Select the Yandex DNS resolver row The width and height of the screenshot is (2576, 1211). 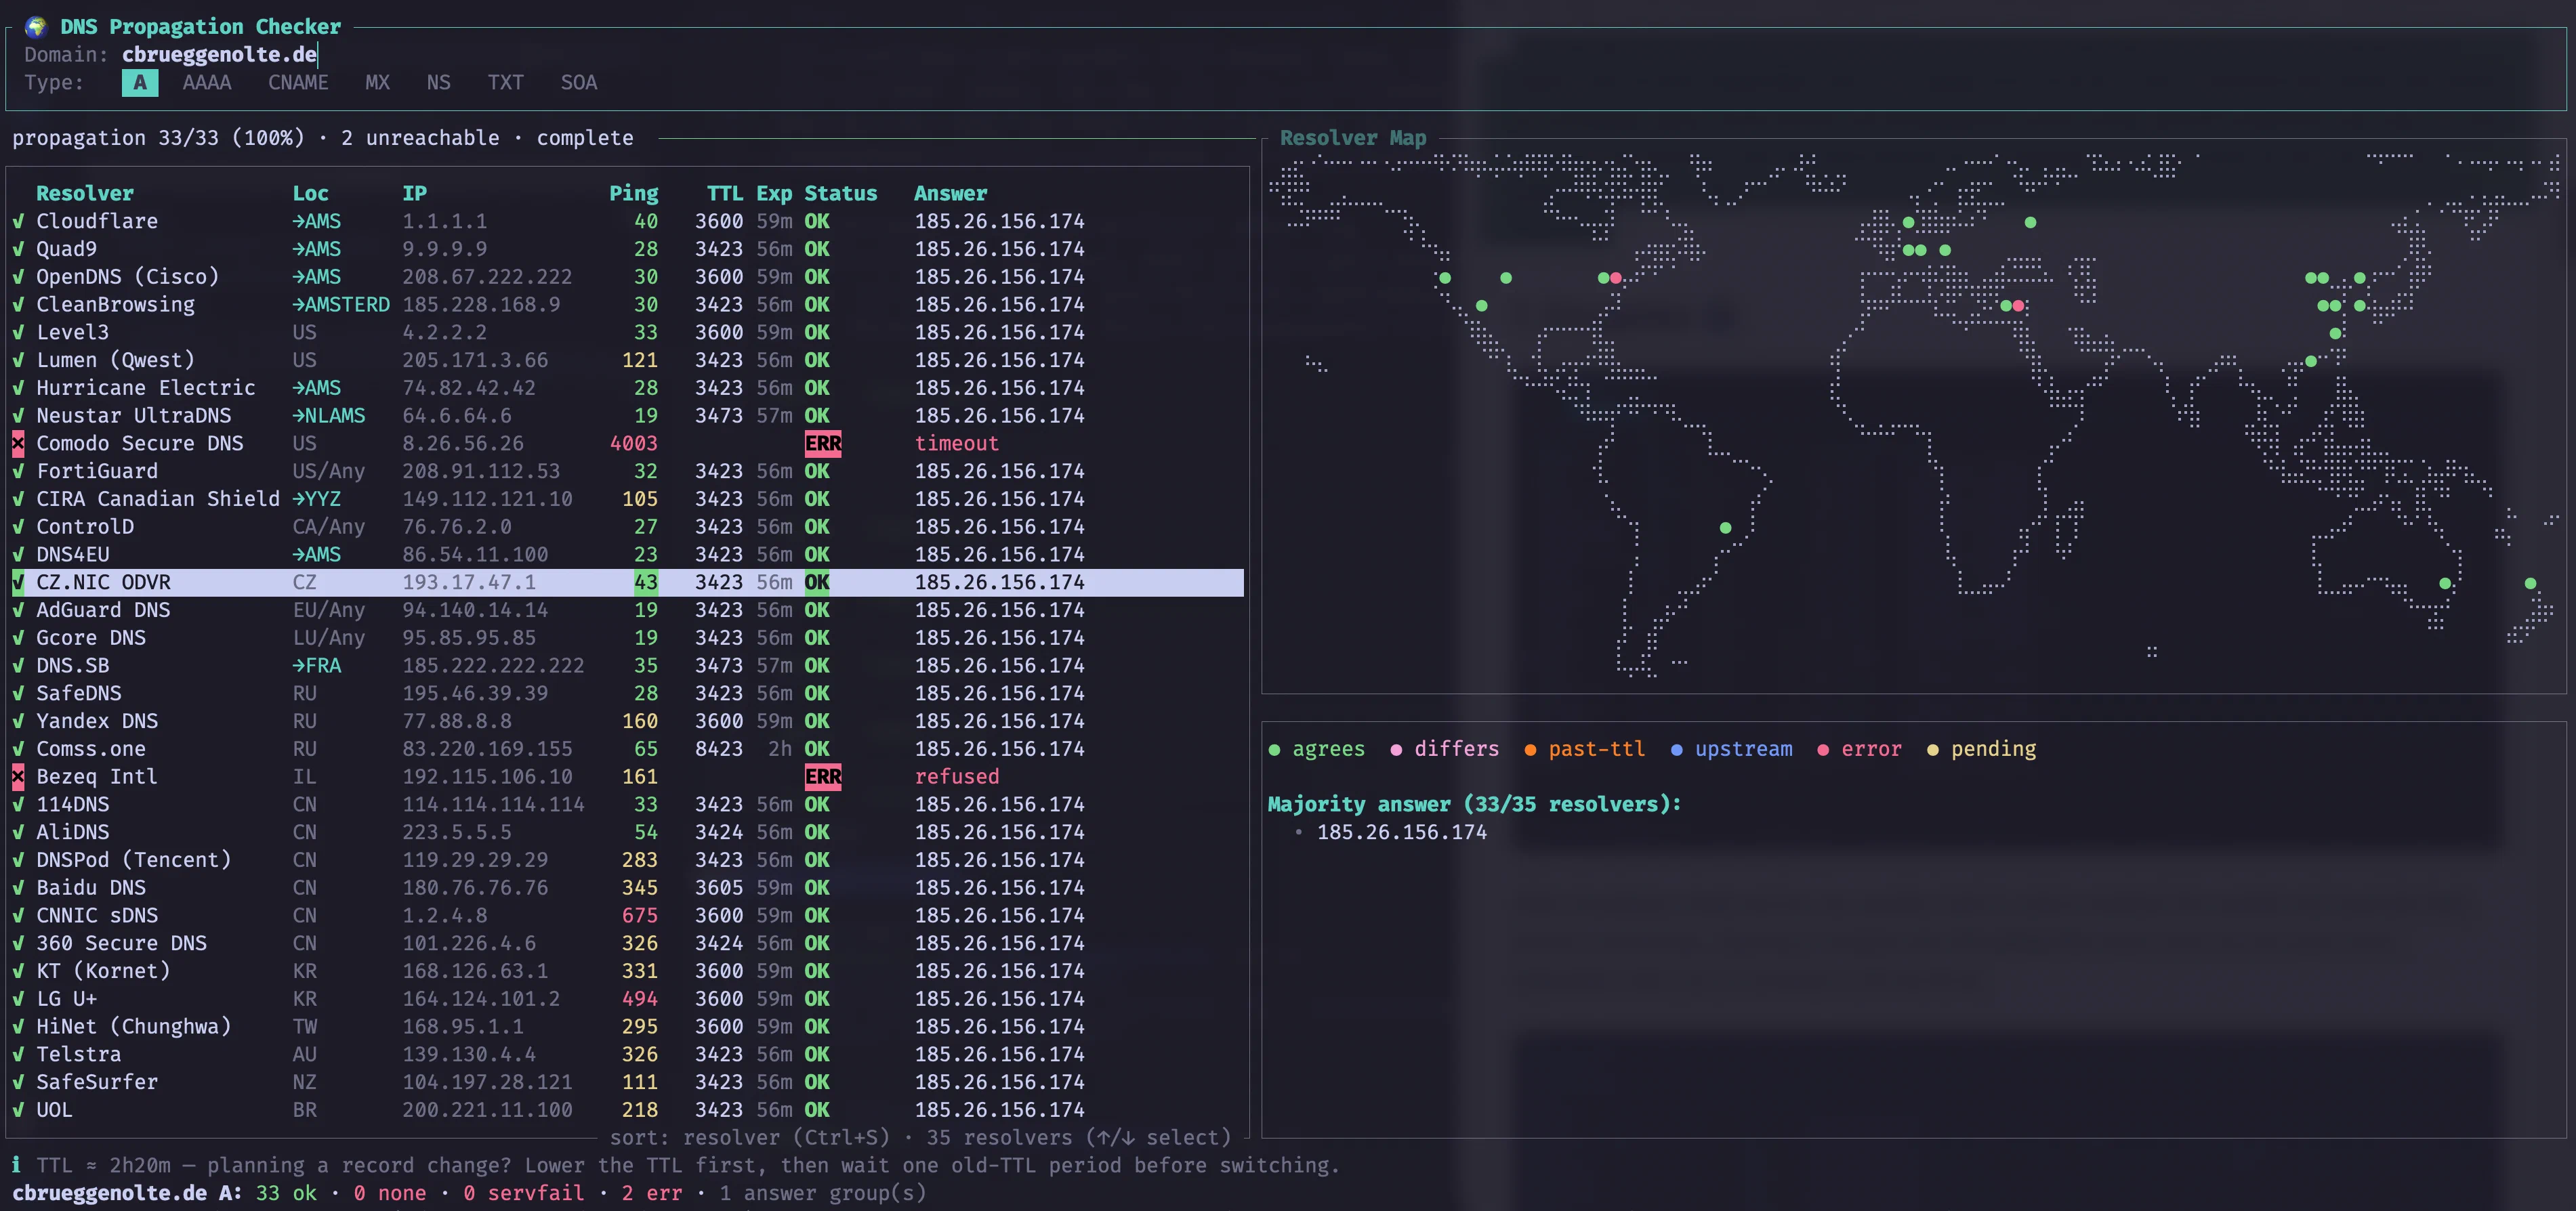click(x=628, y=721)
